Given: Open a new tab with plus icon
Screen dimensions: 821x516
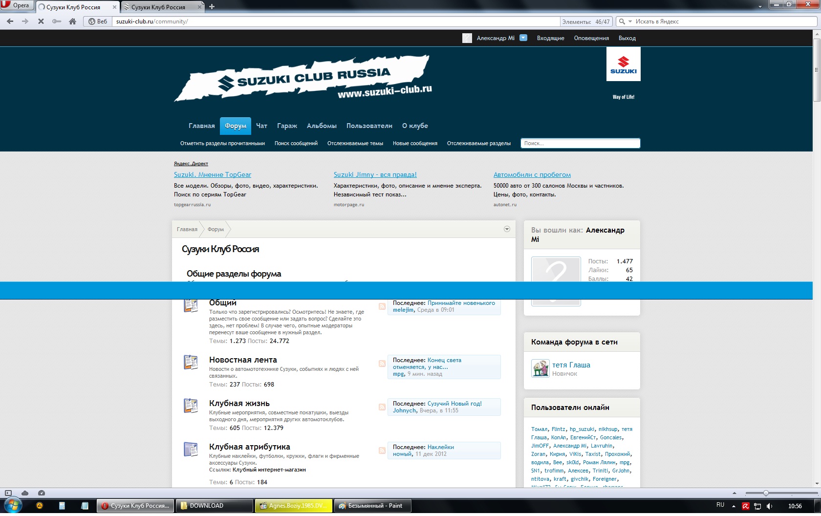Looking at the screenshot, I should point(212,7).
